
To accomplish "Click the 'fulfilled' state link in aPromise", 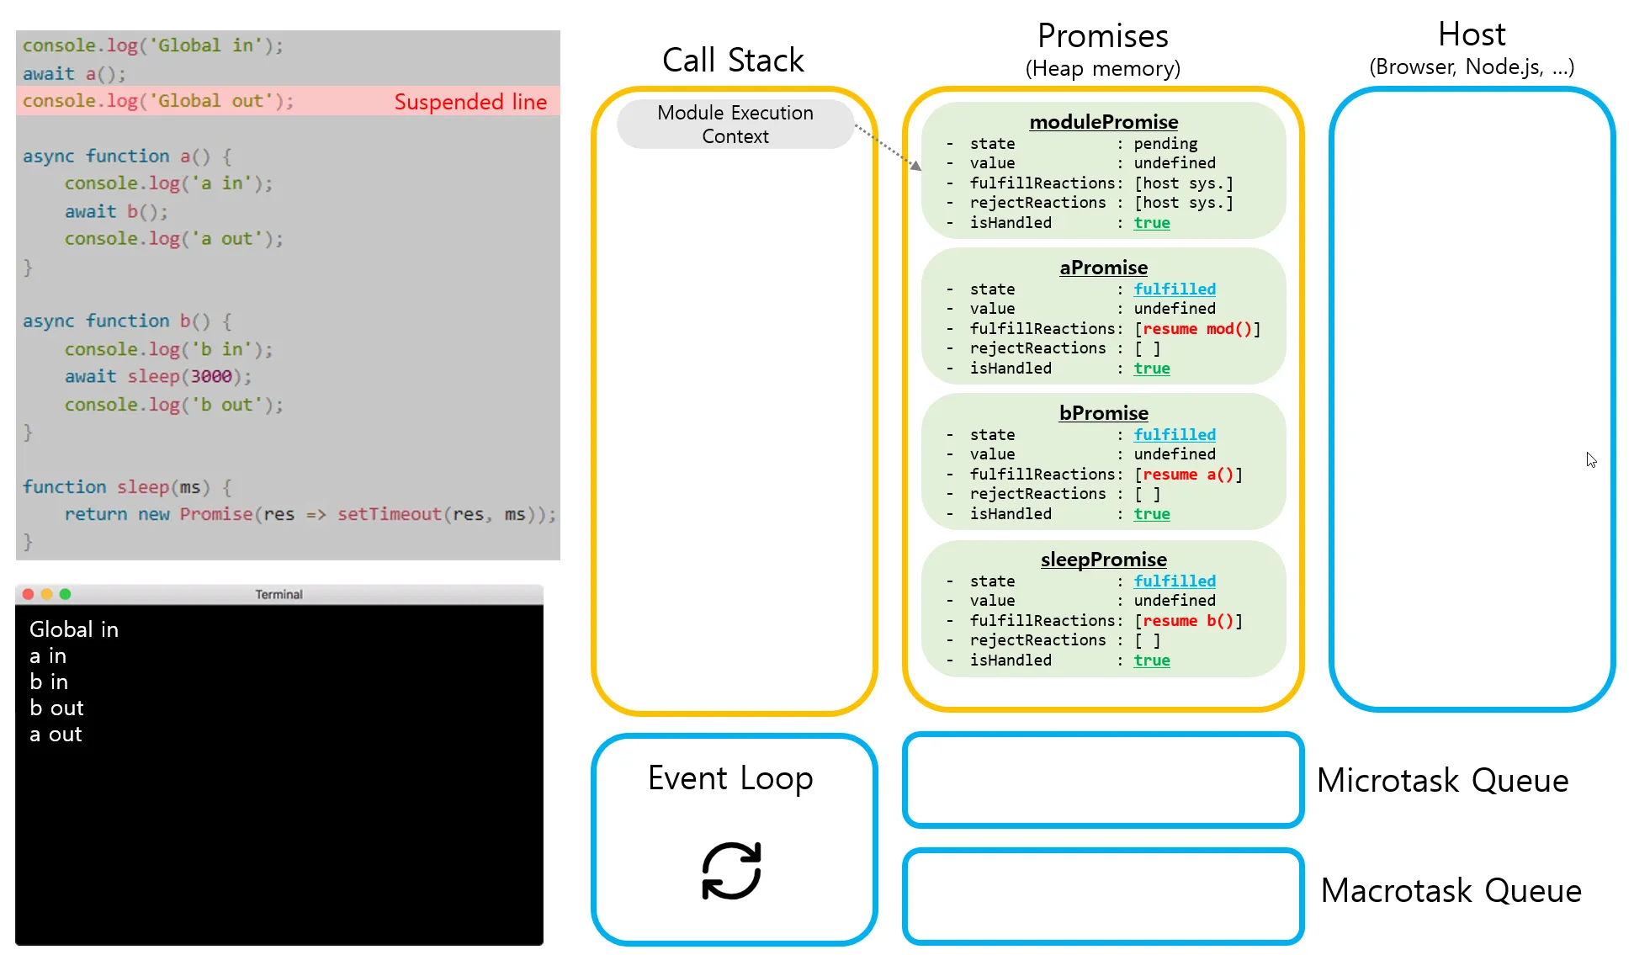I will point(1174,289).
